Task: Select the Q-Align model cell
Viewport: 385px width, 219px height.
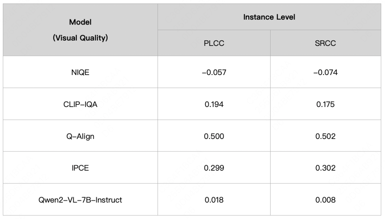Action: point(80,136)
